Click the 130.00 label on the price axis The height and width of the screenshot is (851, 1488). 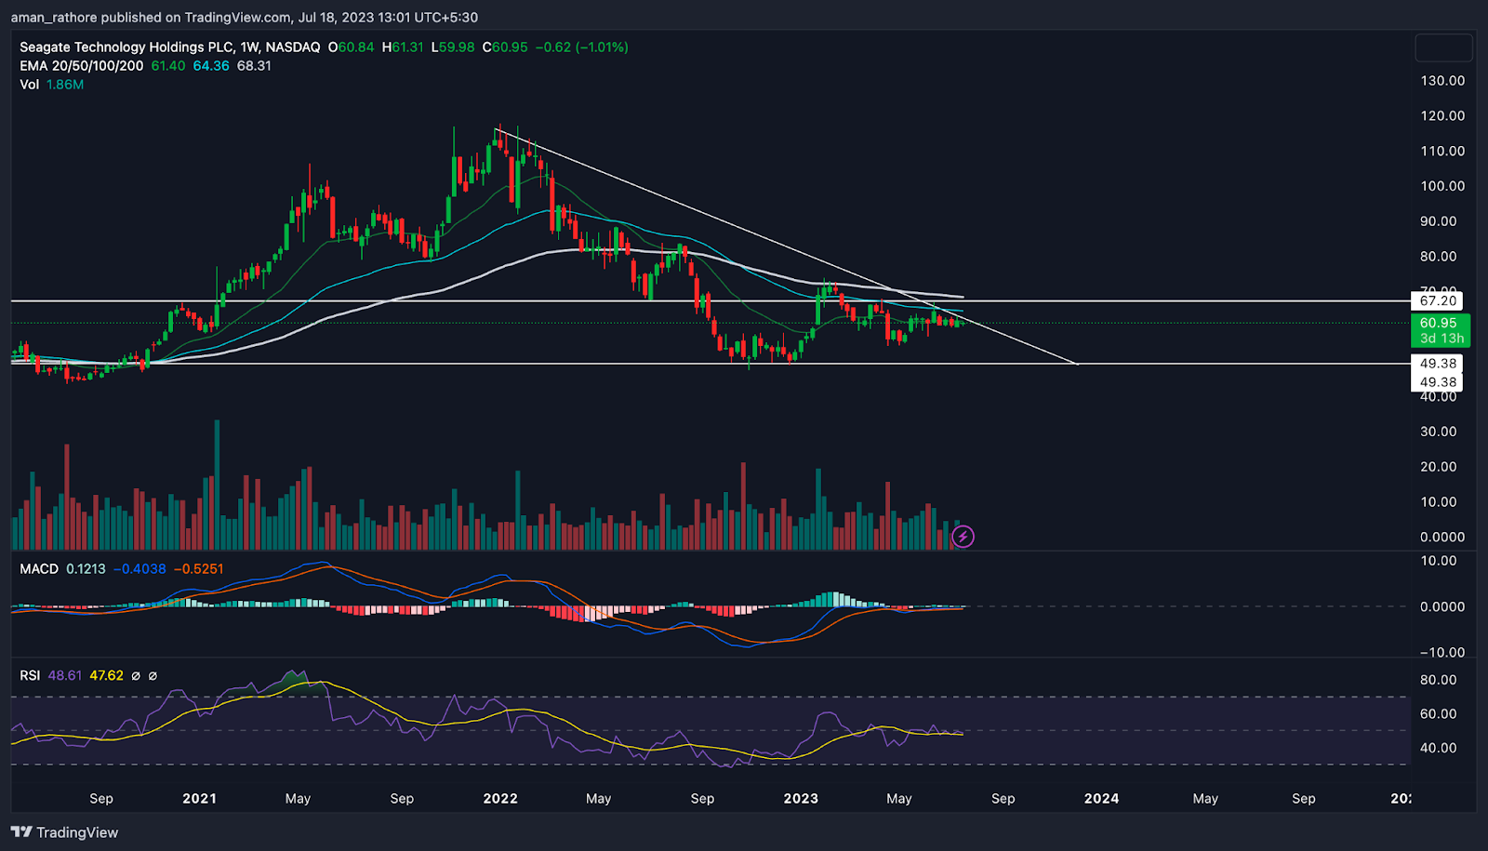(1442, 81)
